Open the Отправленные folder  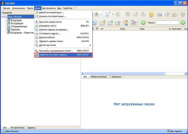coord(19,26)
